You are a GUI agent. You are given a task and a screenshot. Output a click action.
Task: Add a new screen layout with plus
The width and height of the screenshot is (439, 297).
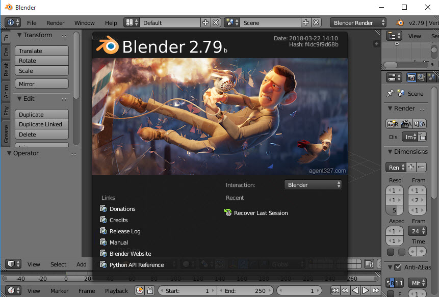click(x=205, y=22)
